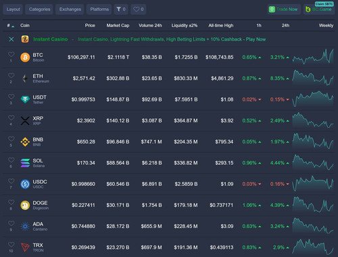Open the BTC Bitcoin coin name link
Viewport: 338px width, 257px height.
tap(39, 57)
